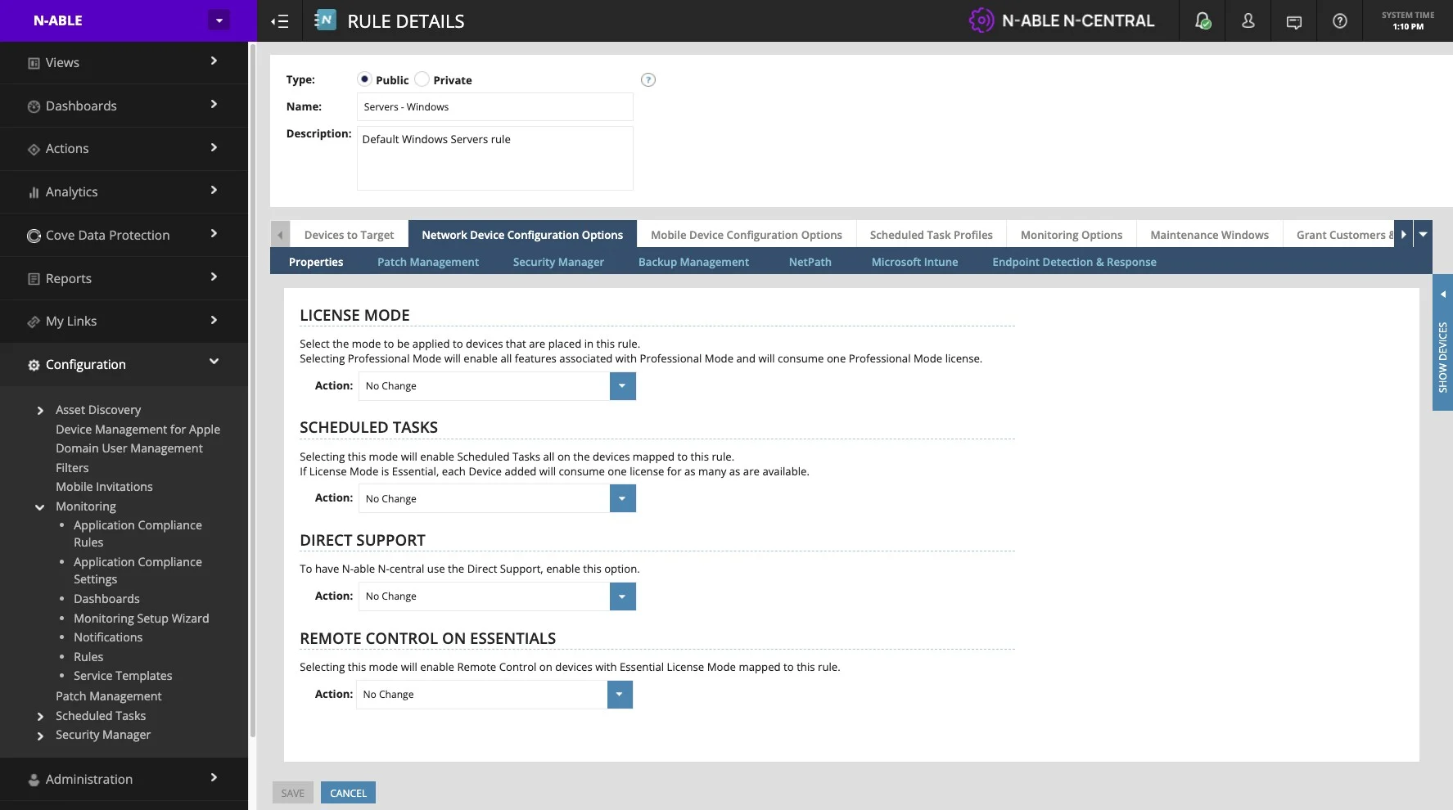Image resolution: width=1453 pixels, height=810 pixels.
Task: Click the Administration user icon
Action: pyautogui.click(x=34, y=780)
